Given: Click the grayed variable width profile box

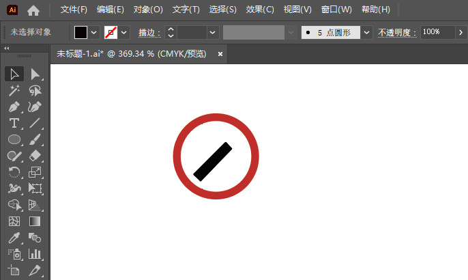Looking at the screenshot, I should pos(254,32).
